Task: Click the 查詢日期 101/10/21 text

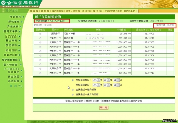Action: click(x=43, y=25)
